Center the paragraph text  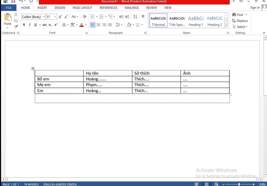98,25
